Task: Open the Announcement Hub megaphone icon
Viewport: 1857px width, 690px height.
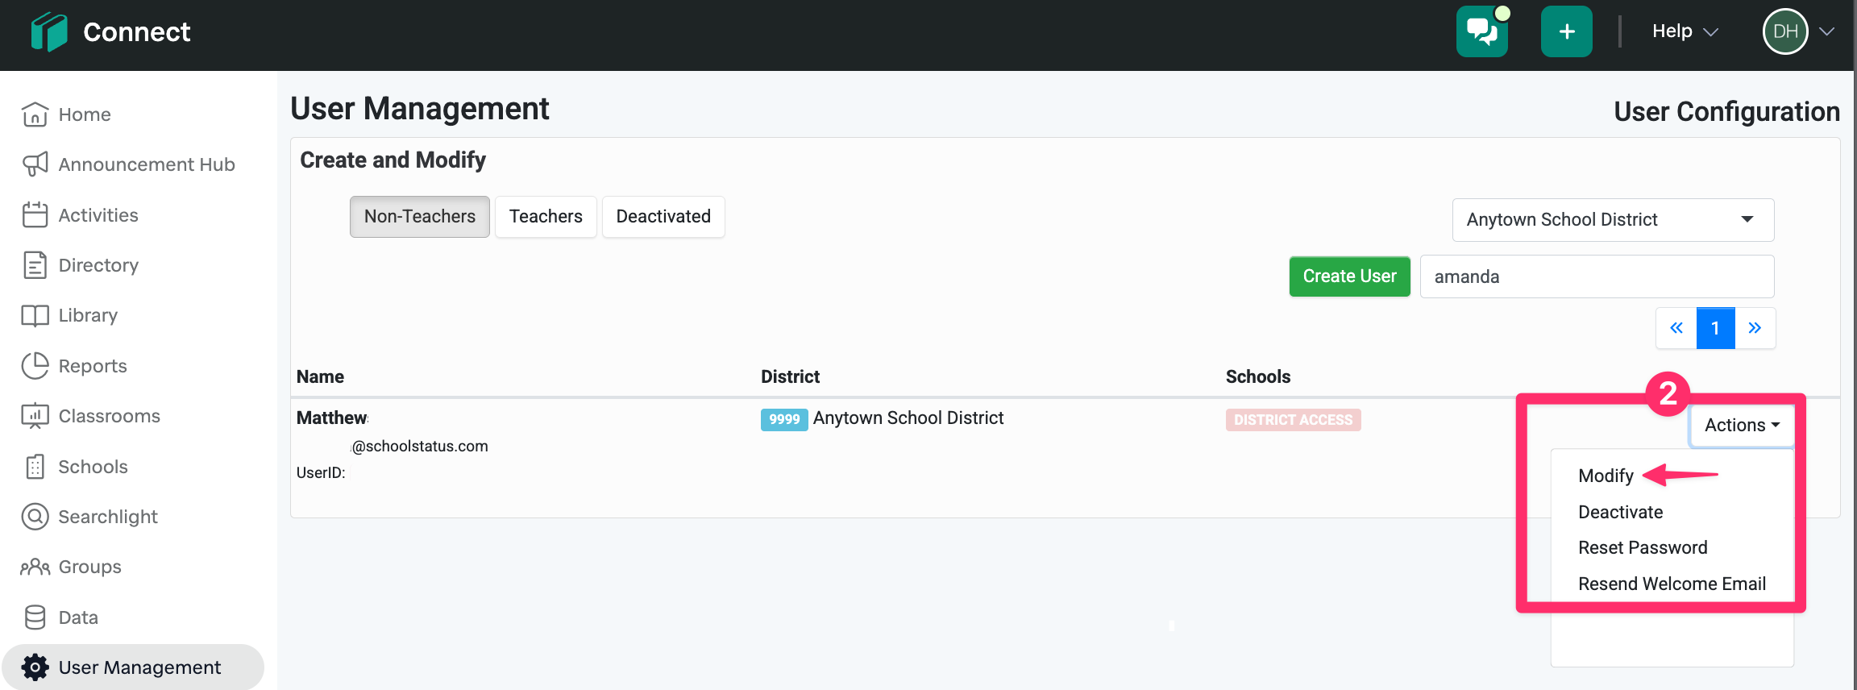Action: pyautogui.click(x=35, y=164)
